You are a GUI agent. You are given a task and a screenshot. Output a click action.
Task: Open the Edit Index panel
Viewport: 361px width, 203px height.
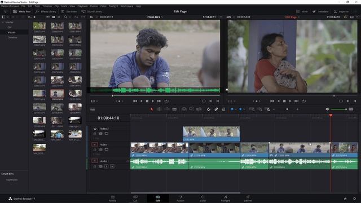(x=69, y=11)
